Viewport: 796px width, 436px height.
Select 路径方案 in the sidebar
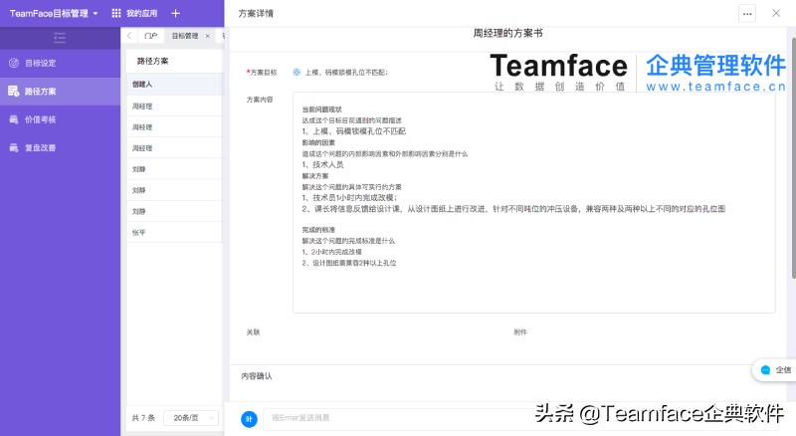[60, 92]
